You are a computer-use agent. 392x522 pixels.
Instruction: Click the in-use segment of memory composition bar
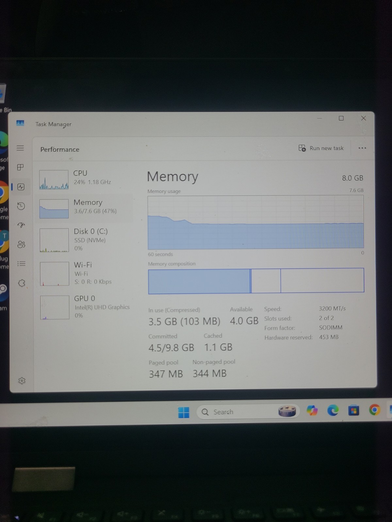199,281
